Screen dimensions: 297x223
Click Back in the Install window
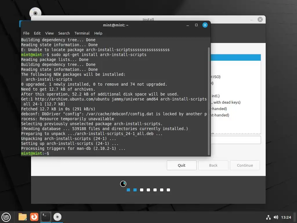click(x=213, y=165)
